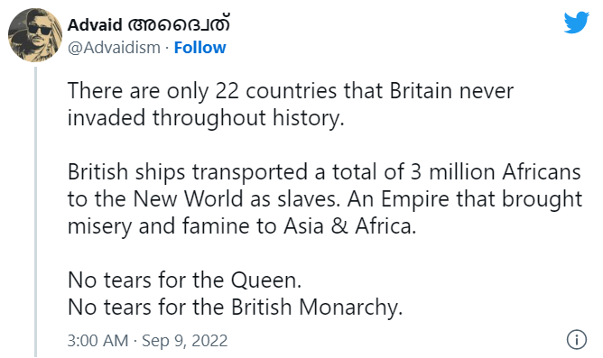Click the Twitter bird logo
This screenshot has height=358, width=603.
[x=577, y=23]
